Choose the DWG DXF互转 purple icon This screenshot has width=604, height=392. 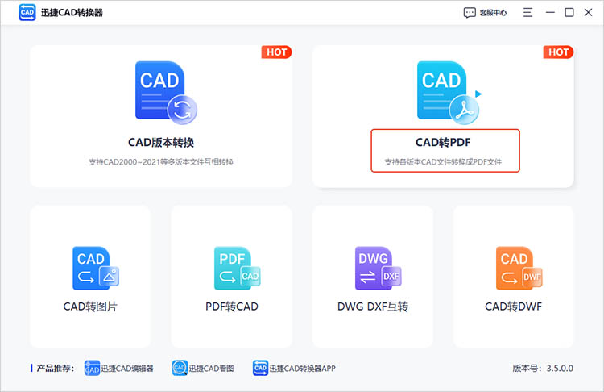pyautogui.click(x=378, y=268)
